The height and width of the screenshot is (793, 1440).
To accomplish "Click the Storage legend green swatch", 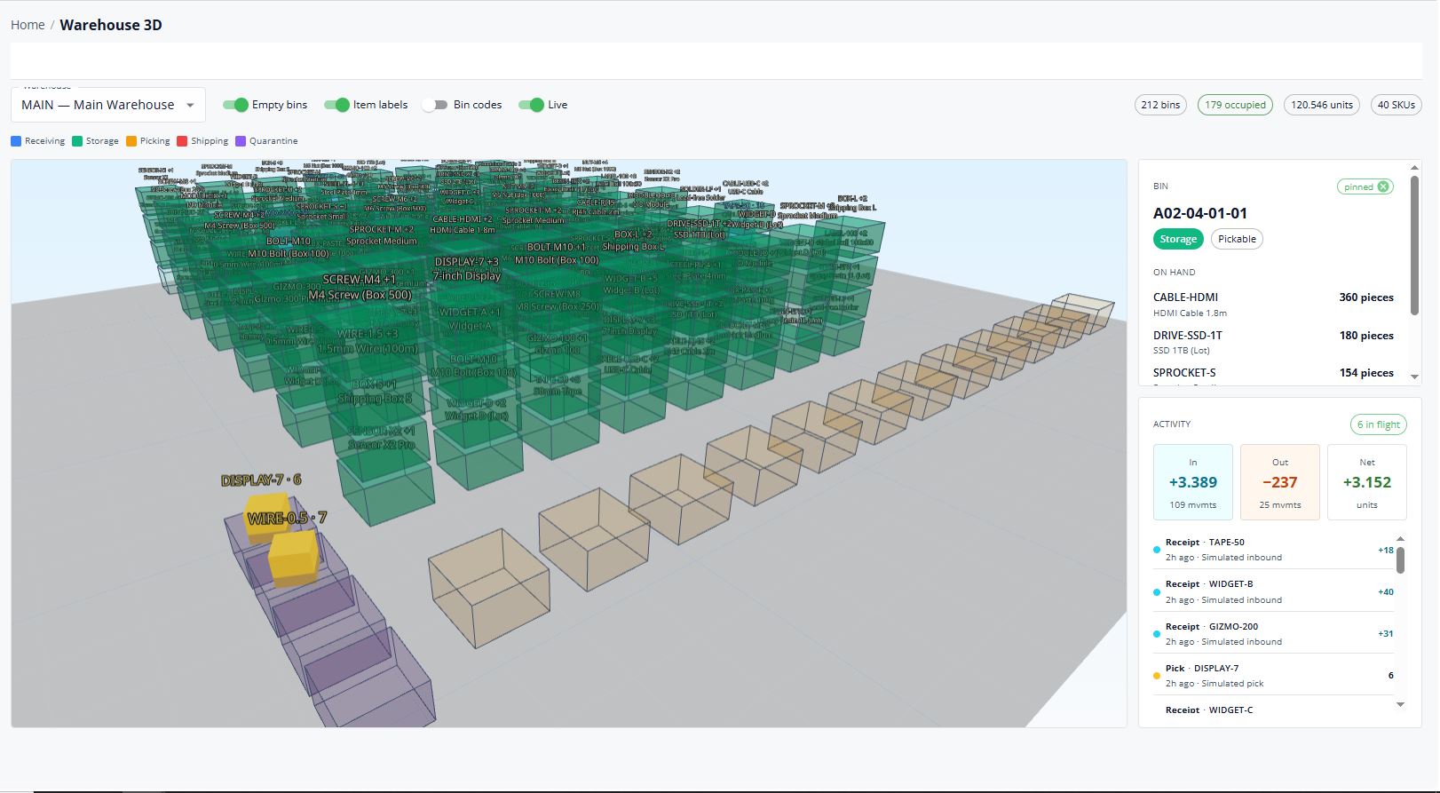I will pyautogui.click(x=77, y=141).
